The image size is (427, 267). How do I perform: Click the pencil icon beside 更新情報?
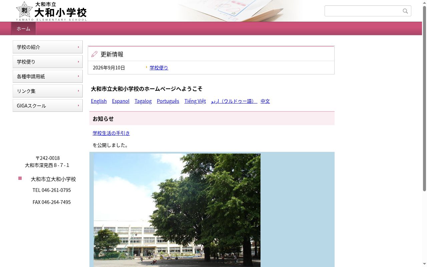click(94, 54)
